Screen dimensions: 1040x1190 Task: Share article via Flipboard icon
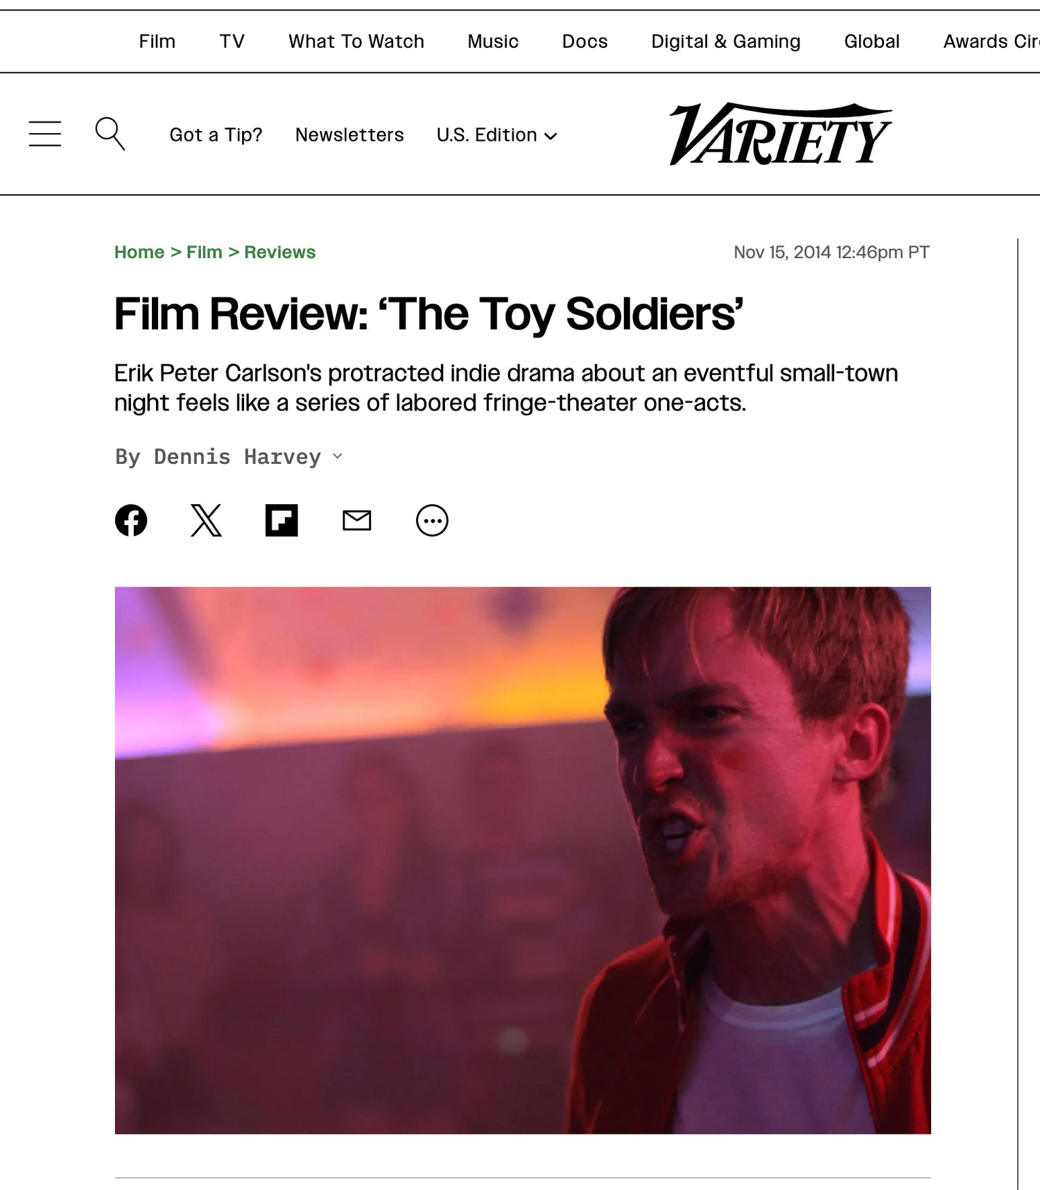(x=281, y=521)
